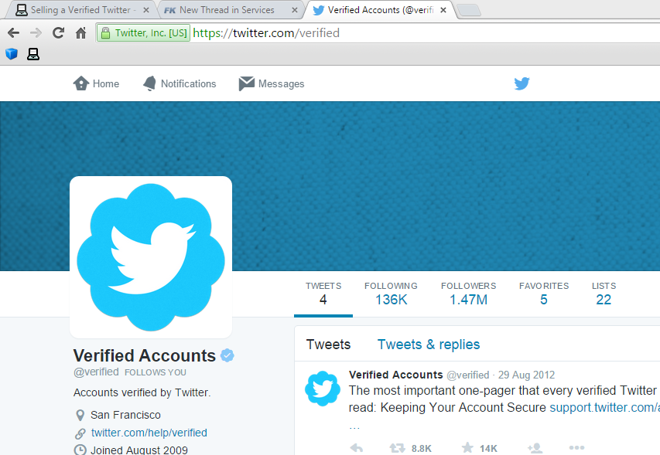Reply to the Verified Accounts tweet
The image size is (660, 455).
(x=357, y=448)
